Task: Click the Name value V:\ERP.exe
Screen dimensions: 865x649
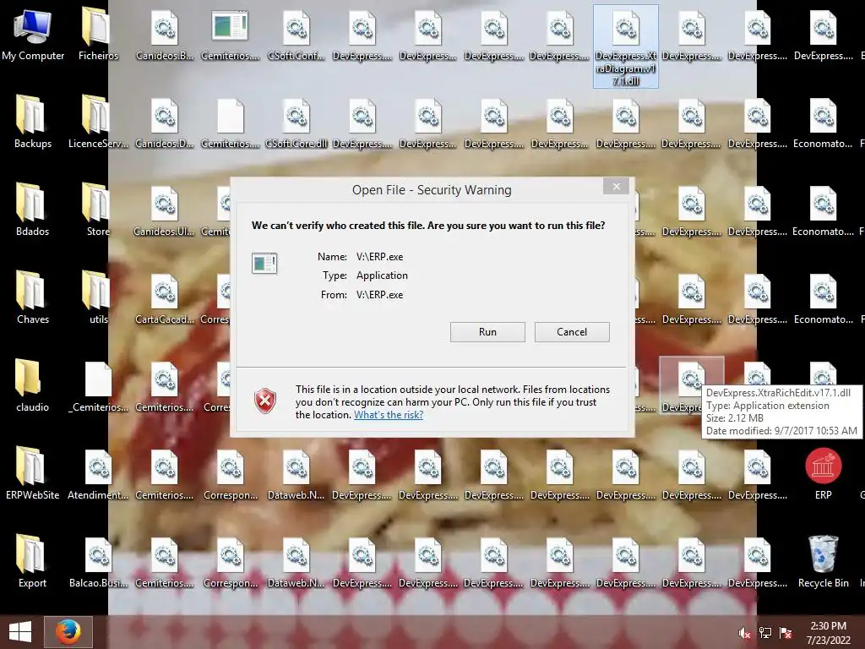Action: pyautogui.click(x=379, y=257)
